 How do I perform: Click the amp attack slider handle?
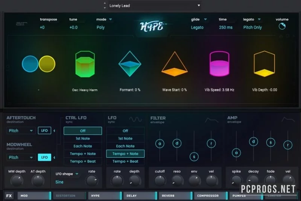(x=236, y=153)
